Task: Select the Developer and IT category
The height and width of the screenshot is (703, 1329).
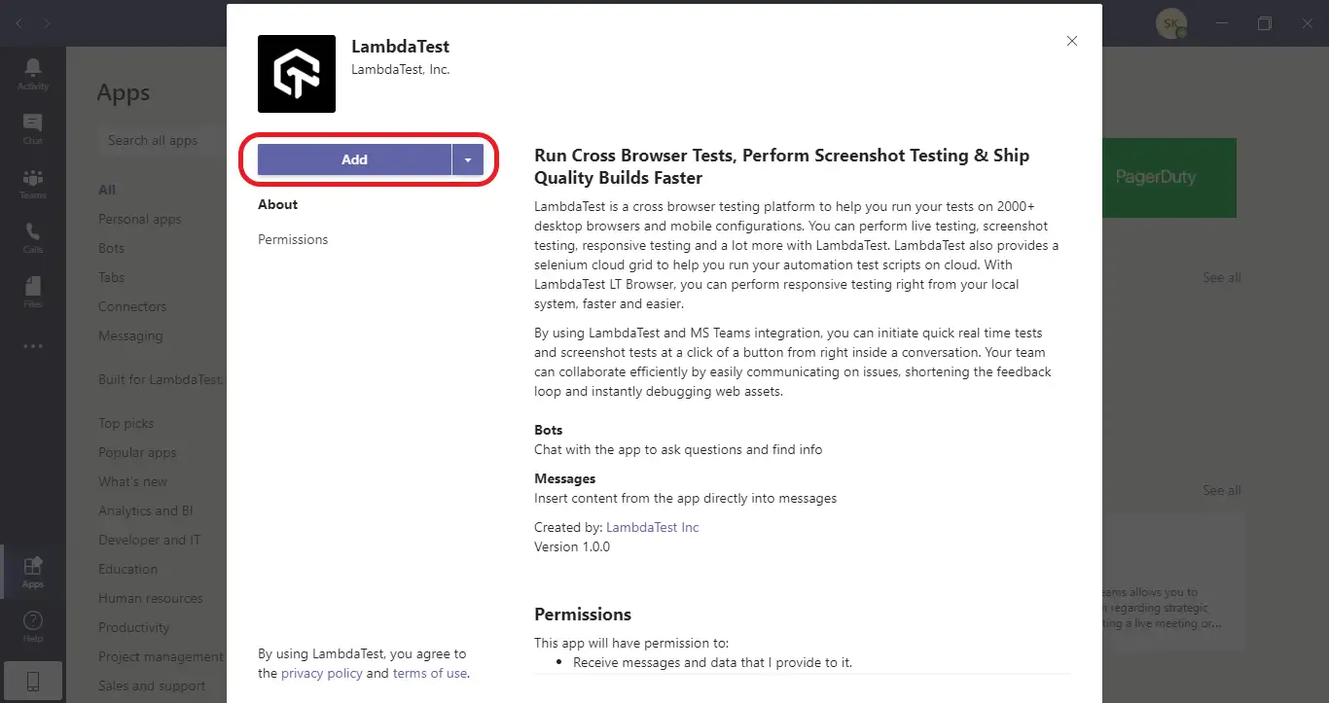Action: pyautogui.click(x=149, y=540)
